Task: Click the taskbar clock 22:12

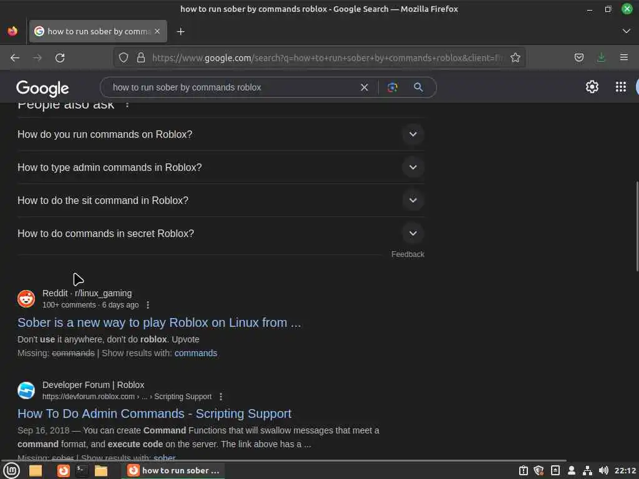Action: coord(625,470)
